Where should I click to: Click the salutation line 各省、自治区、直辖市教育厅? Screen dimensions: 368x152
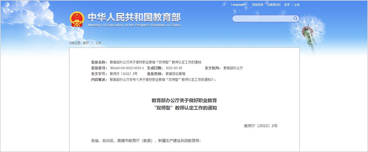146,141
